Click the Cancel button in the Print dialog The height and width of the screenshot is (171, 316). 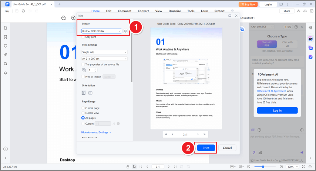point(227,148)
